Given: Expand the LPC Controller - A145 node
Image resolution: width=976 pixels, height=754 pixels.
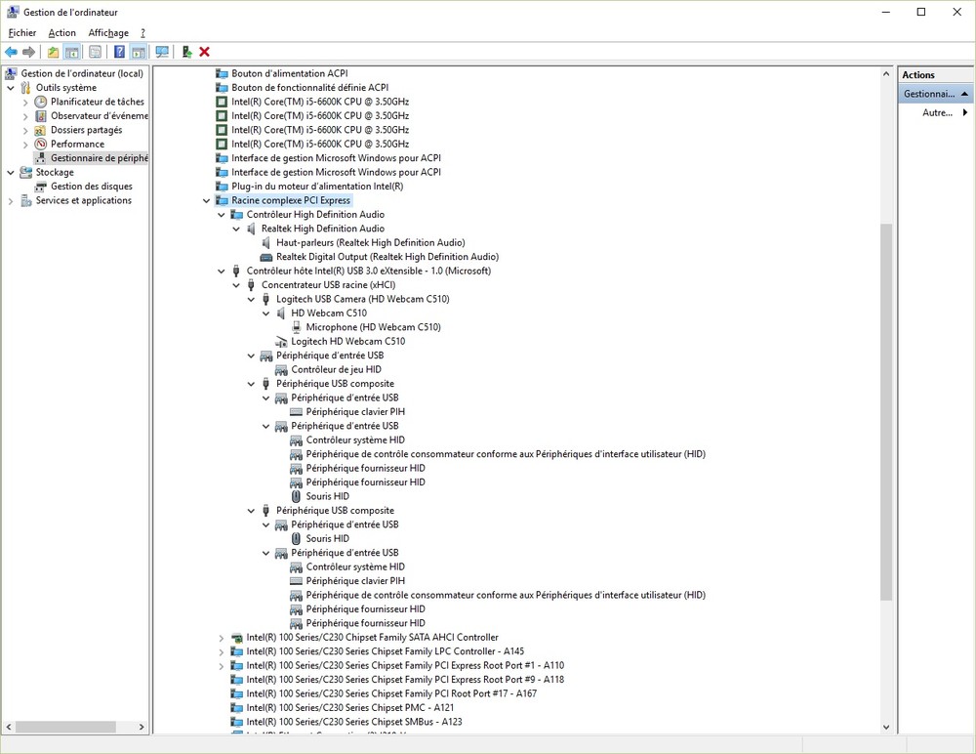Looking at the screenshot, I should (221, 651).
